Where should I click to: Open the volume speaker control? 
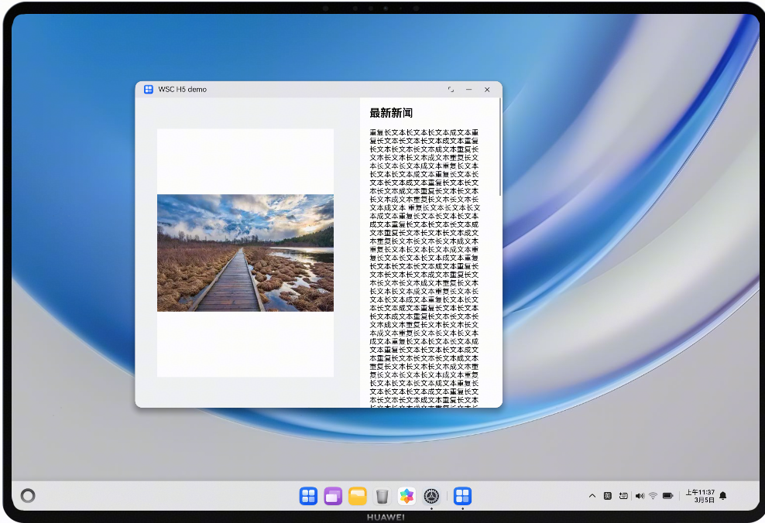tap(639, 496)
